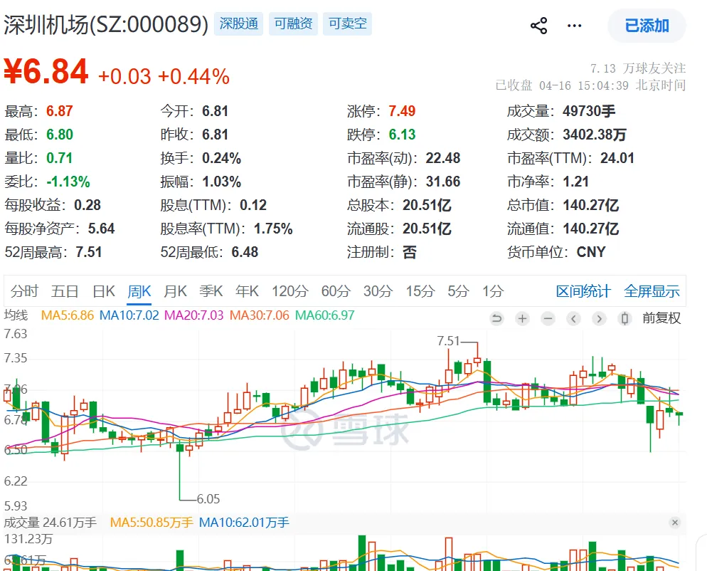Viewport: 707px width, 571px height.
Task: Click the 成交量 value 49730手
Action: tap(589, 111)
